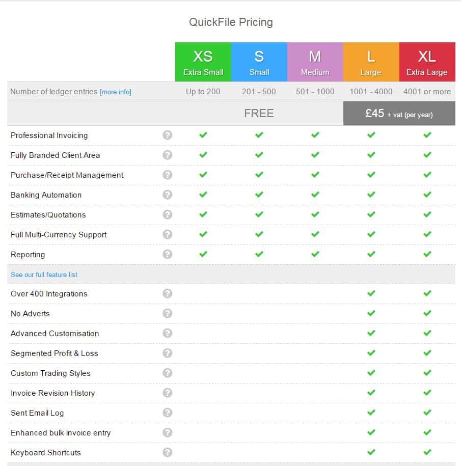Image resolution: width=461 pixels, height=466 pixels.
Task: Click the orange L Large plan tile
Action: tap(371, 62)
